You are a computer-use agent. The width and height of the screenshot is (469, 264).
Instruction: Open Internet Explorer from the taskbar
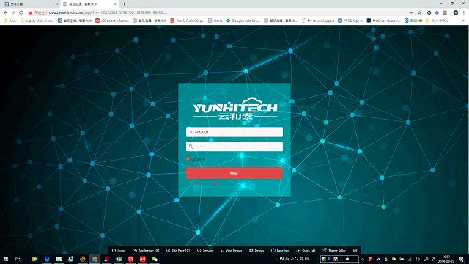tap(70, 259)
